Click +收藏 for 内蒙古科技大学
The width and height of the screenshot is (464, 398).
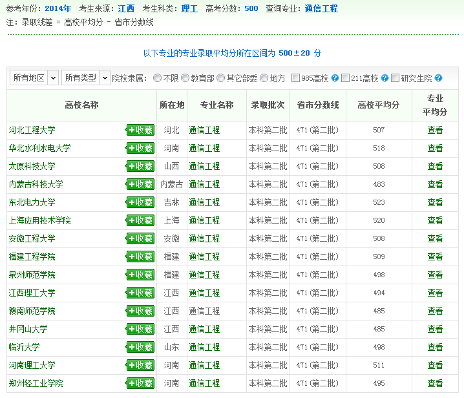(x=140, y=184)
